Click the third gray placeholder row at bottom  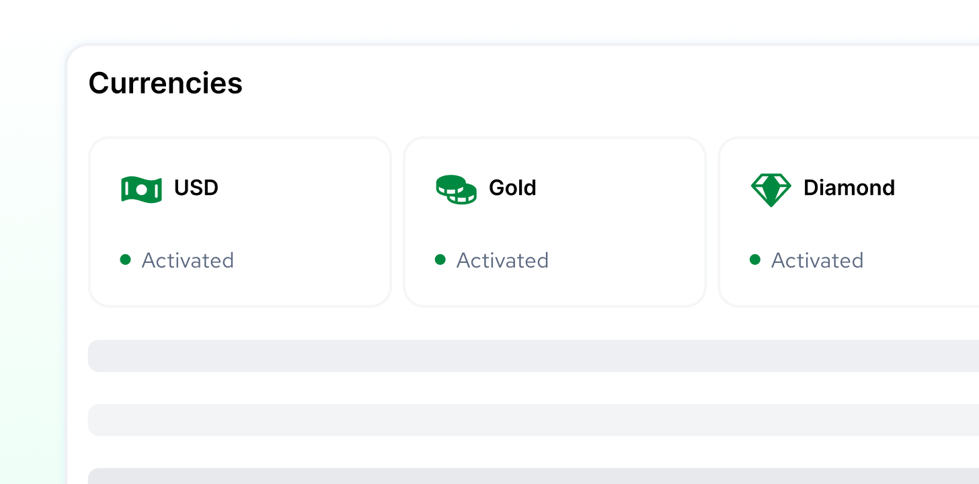(x=531, y=476)
